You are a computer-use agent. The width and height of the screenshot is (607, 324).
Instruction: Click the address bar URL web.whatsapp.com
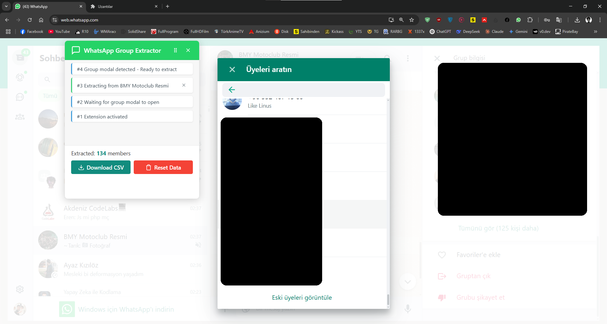79,20
